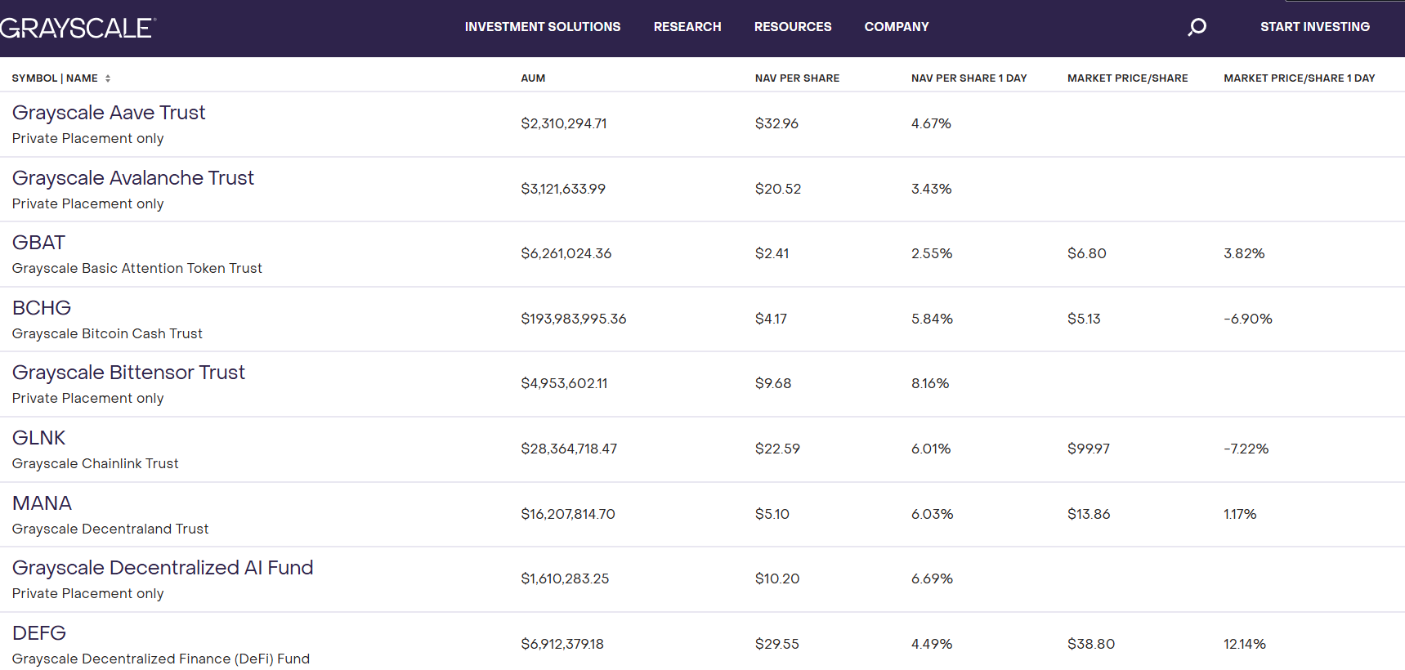Open Grayscale Aave Trust link
This screenshot has width=1405, height=670.
point(109,113)
